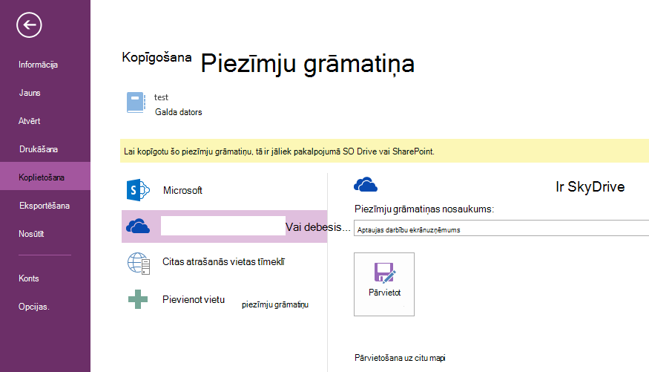This screenshot has width=649, height=372.
Task: Click the 'Galda dators' location text
Action: [x=179, y=112]
